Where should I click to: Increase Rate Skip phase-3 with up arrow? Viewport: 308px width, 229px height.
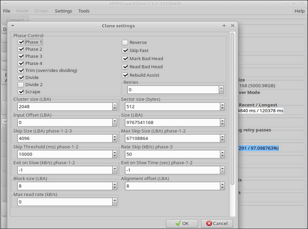(222, 152)
